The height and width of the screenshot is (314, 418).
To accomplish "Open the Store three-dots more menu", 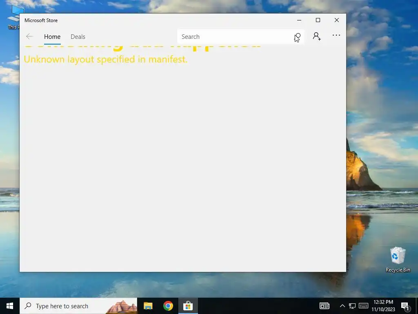I will pyautogui.click(x=336, y=35).
